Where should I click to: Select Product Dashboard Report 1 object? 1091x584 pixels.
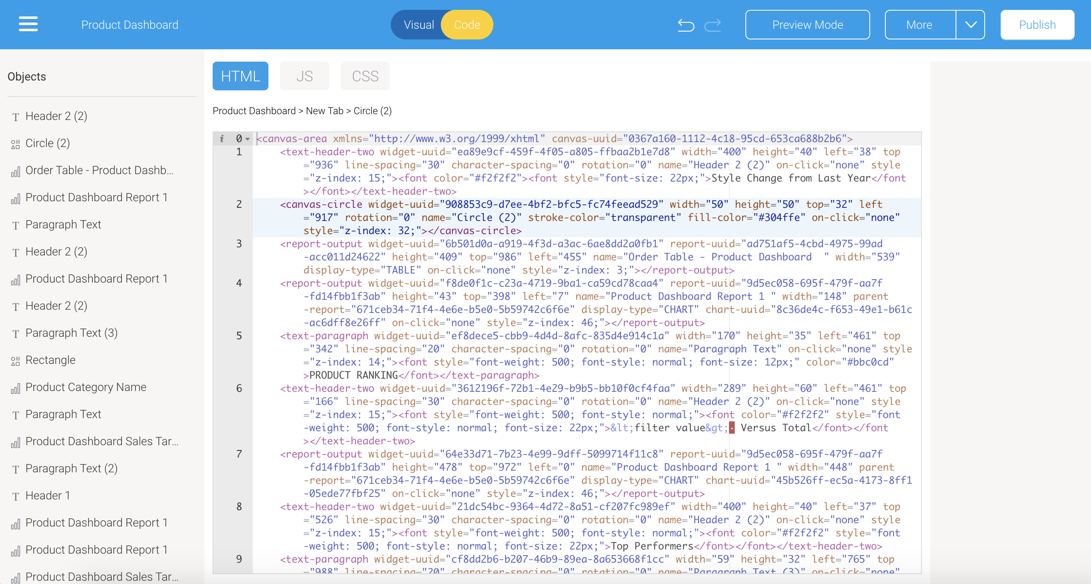coord(97,197)
